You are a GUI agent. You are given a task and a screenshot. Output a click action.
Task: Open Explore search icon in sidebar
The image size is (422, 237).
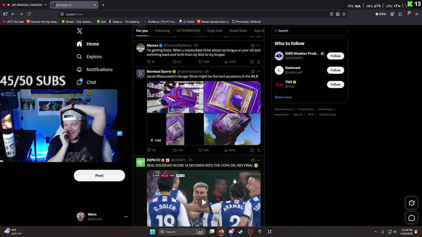[79, 57]
